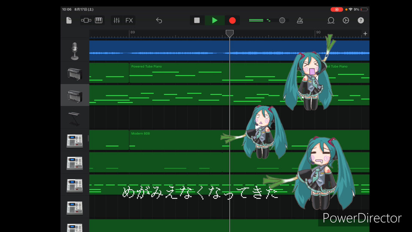Move the playhead marker on ruler
The width and height of the screenshot is (412, 232).
tap(229, 33)
